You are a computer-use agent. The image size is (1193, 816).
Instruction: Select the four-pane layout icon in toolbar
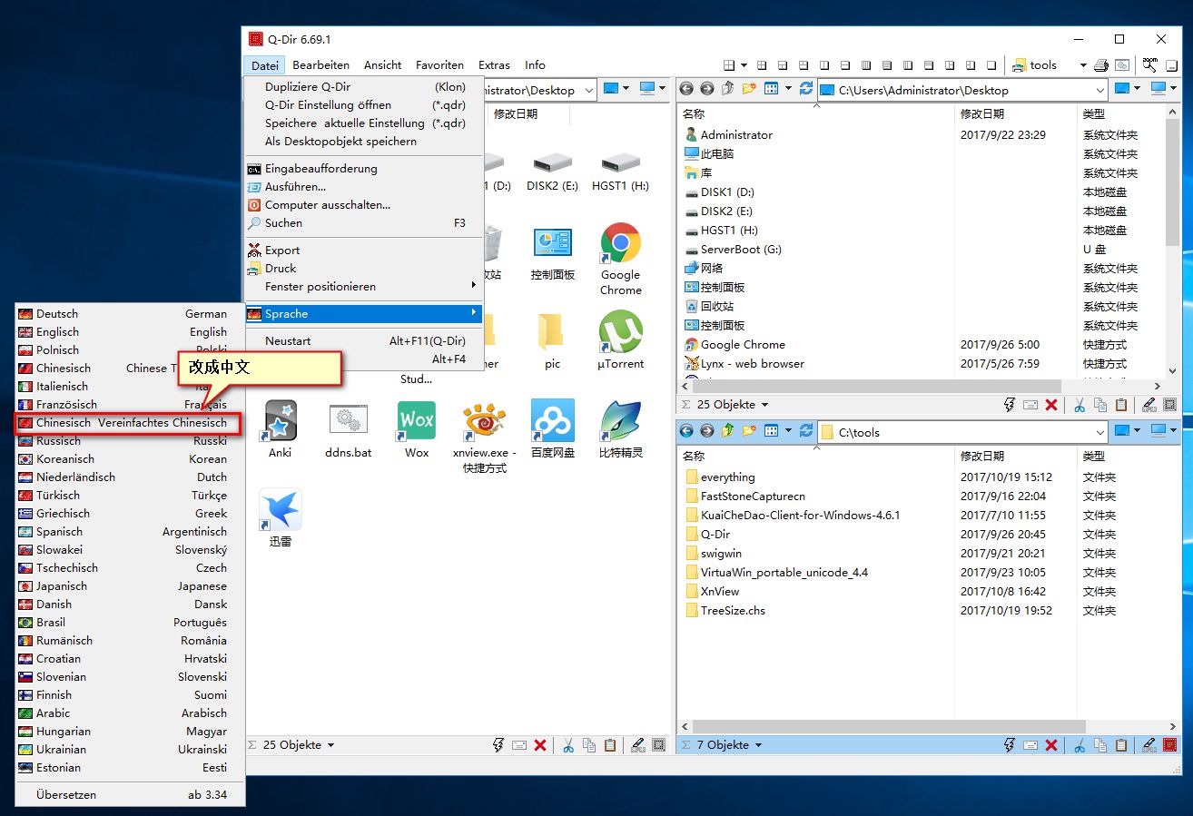(x=729, y=65)
